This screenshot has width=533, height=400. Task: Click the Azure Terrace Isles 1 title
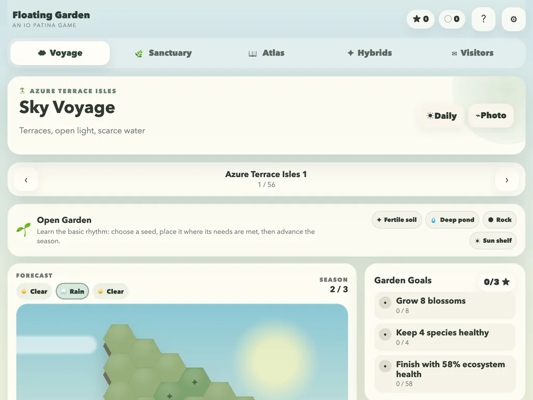point(266,174)
